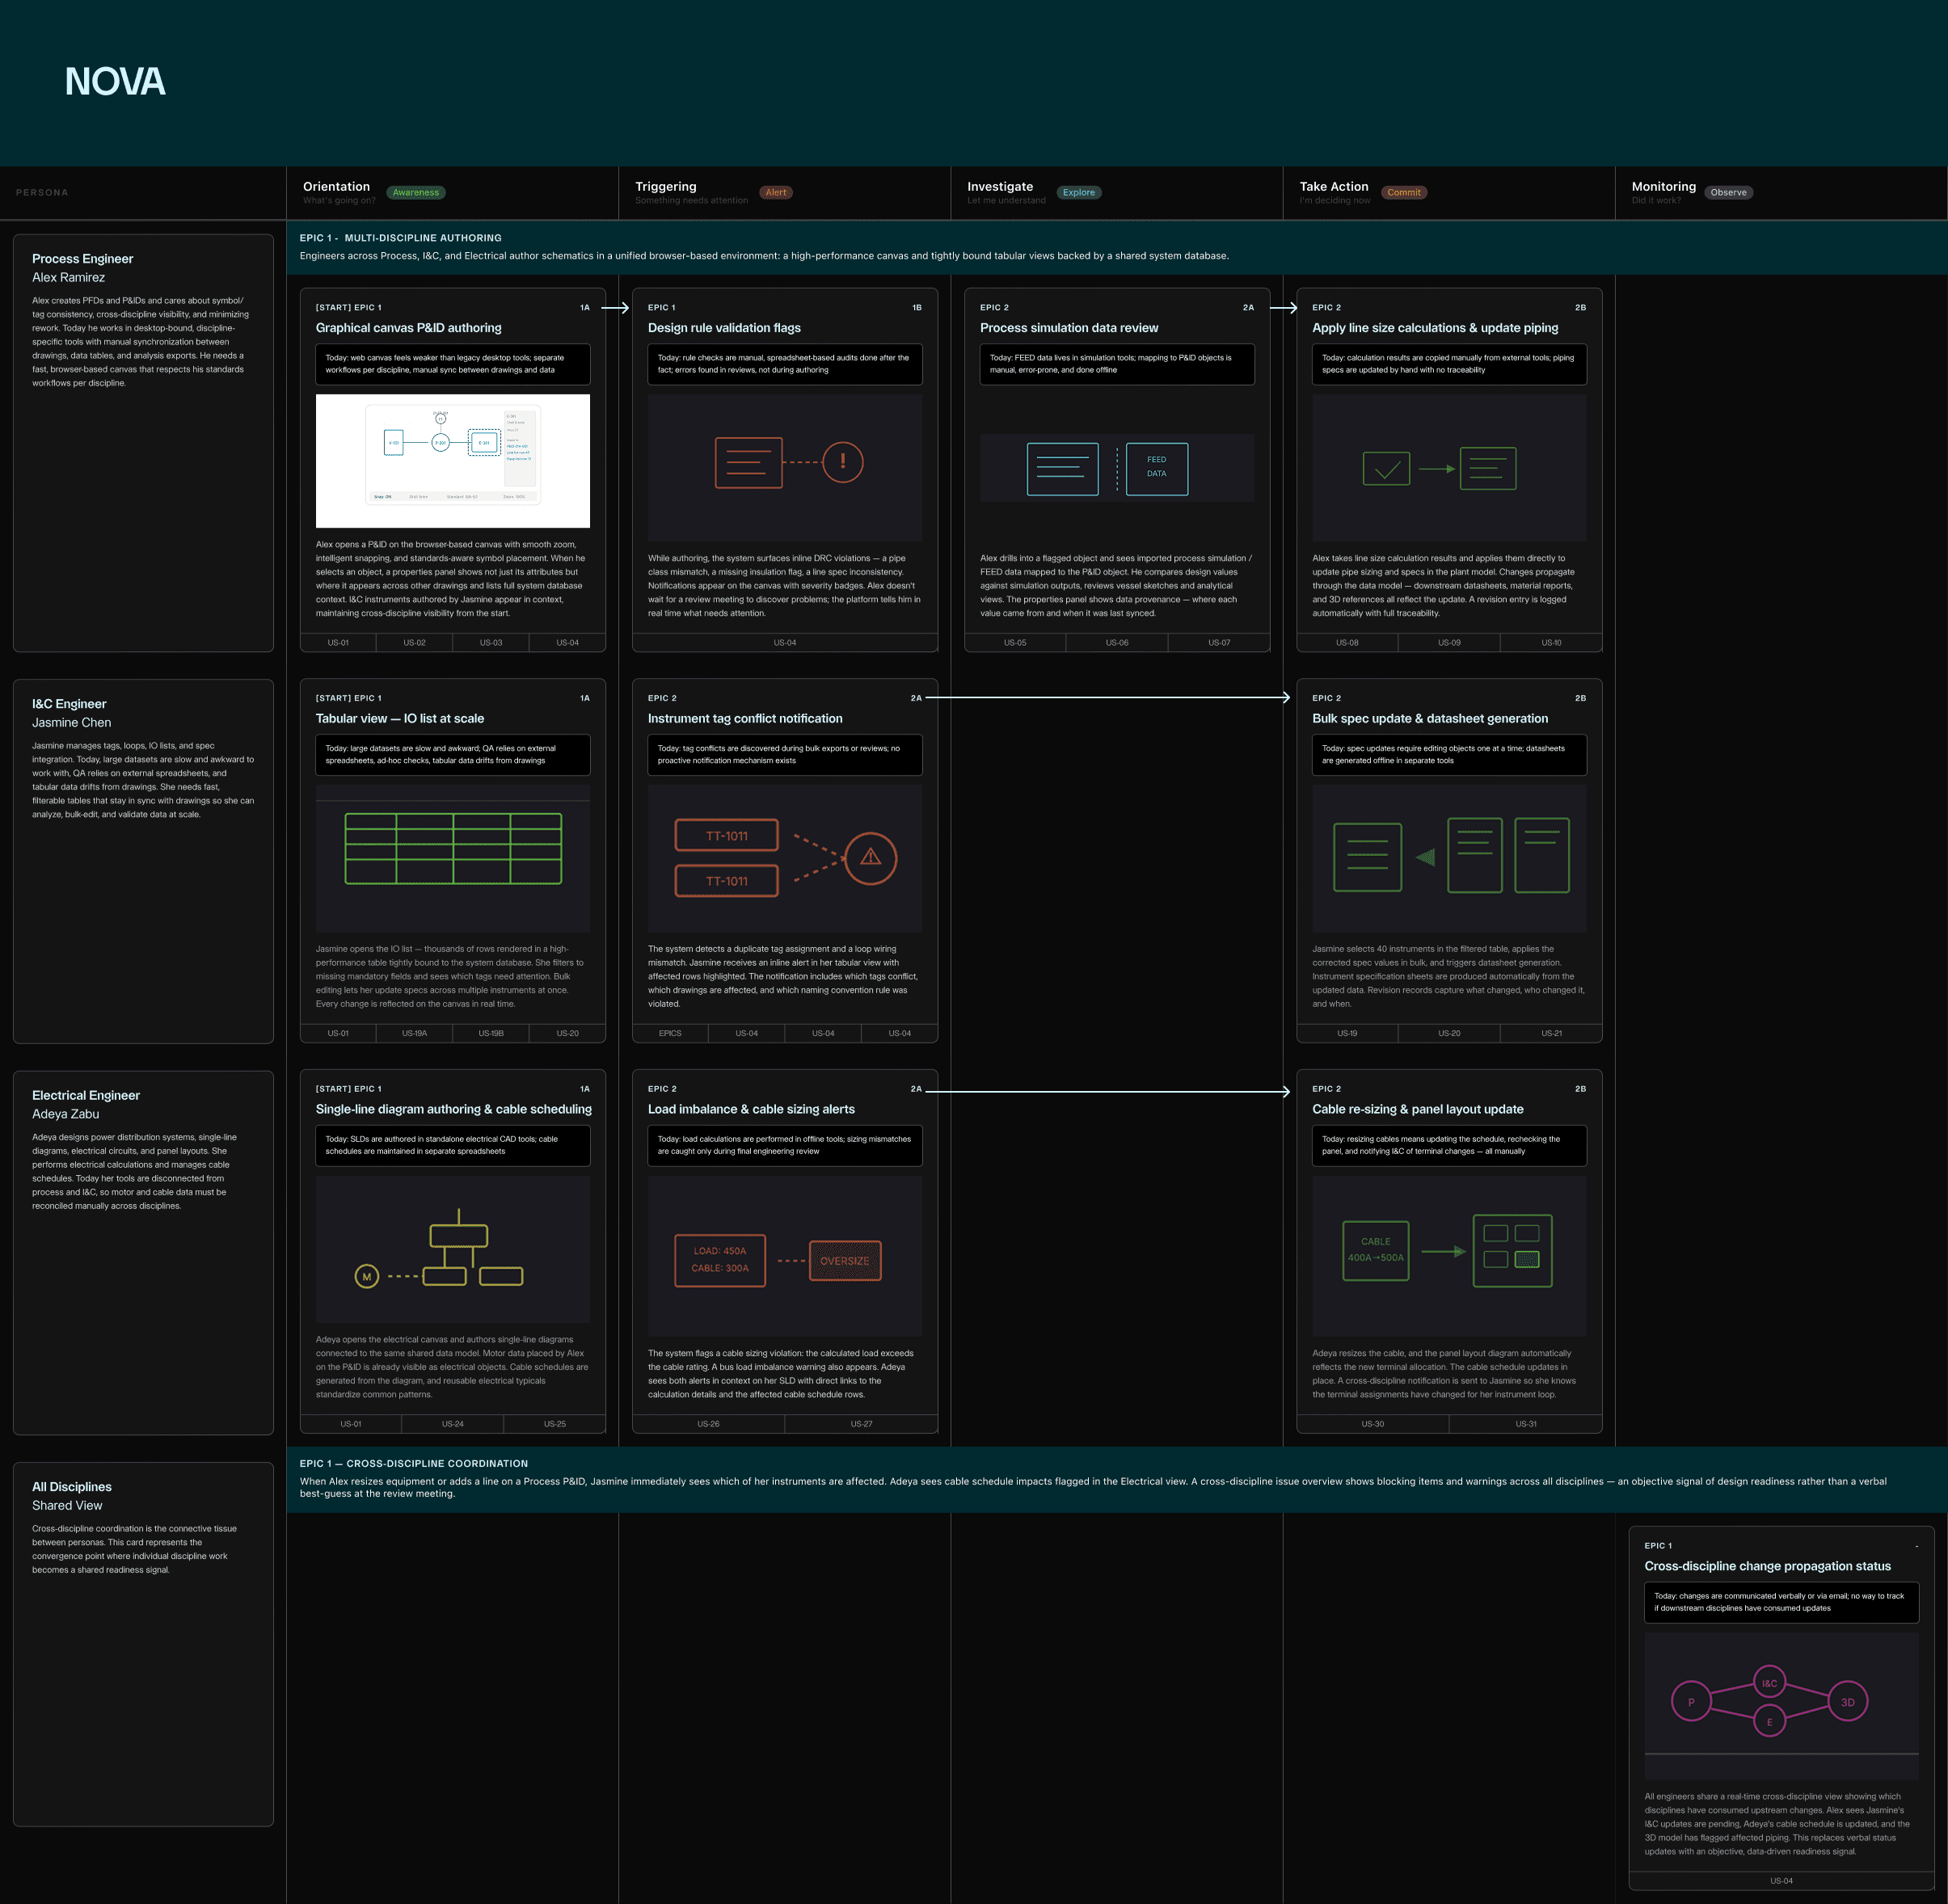
Task: Open Cross-discipline change propagation status card title
Action: pyautogui.click(x=1767, y=1566)
